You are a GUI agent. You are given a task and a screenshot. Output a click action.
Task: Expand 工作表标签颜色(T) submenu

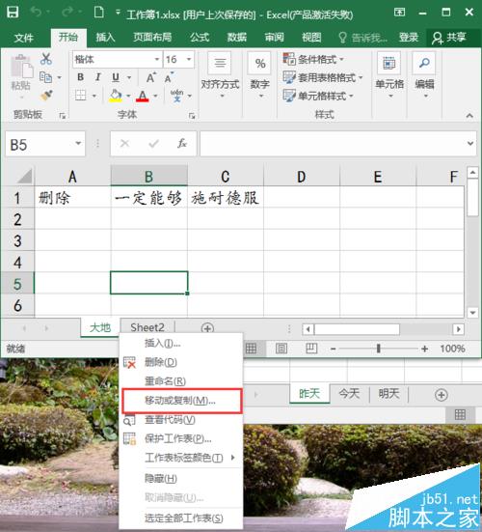tap(182, 458)
